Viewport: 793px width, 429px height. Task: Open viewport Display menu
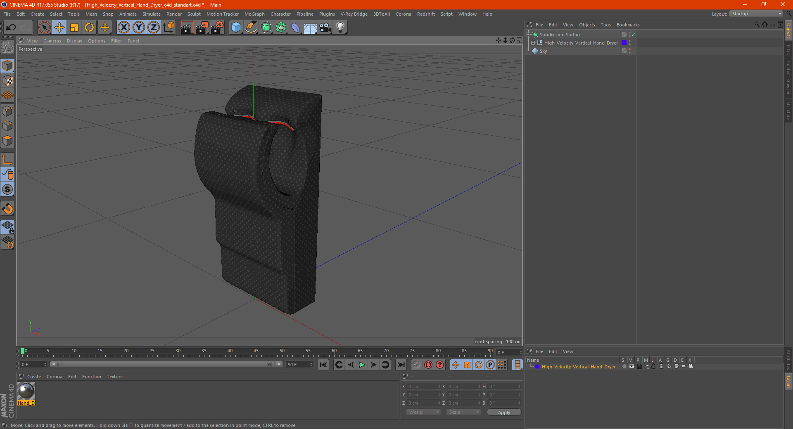click(x=74, y=41)
